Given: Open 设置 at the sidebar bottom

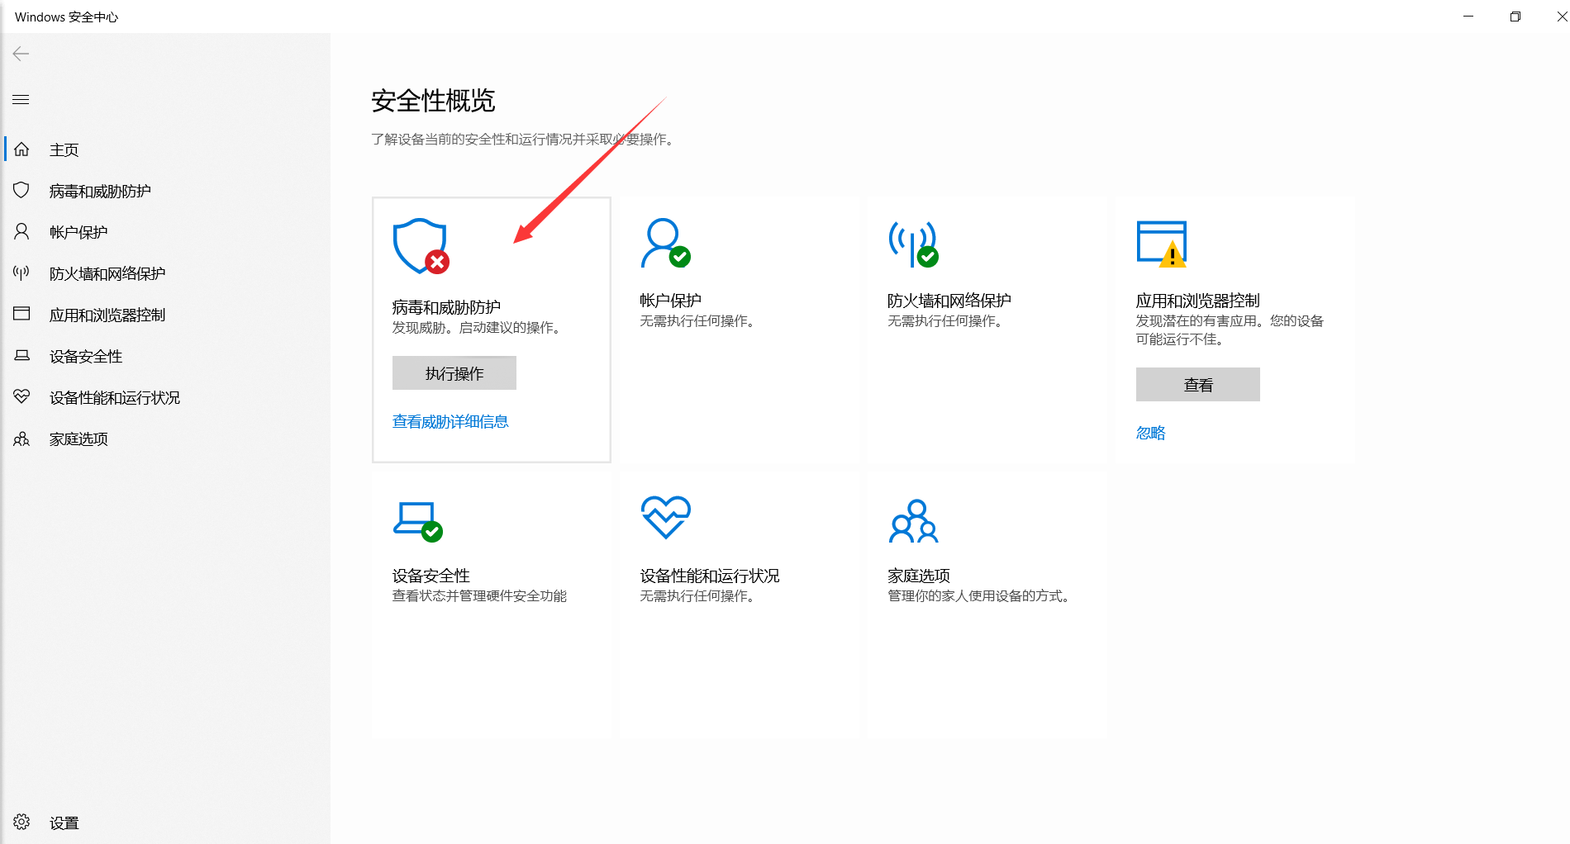Looking at the screenshot, I should [x=64, y=823].
